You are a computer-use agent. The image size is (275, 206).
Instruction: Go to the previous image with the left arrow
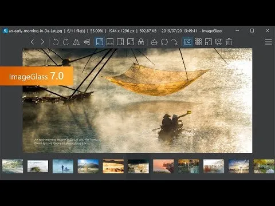[33, 42]
